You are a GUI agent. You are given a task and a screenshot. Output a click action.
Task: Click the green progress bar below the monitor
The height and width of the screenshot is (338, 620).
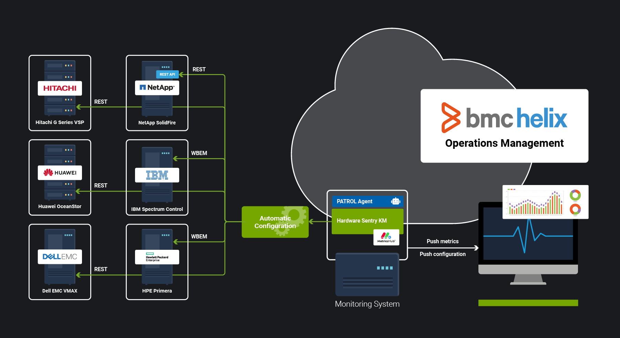coord(528,303)
